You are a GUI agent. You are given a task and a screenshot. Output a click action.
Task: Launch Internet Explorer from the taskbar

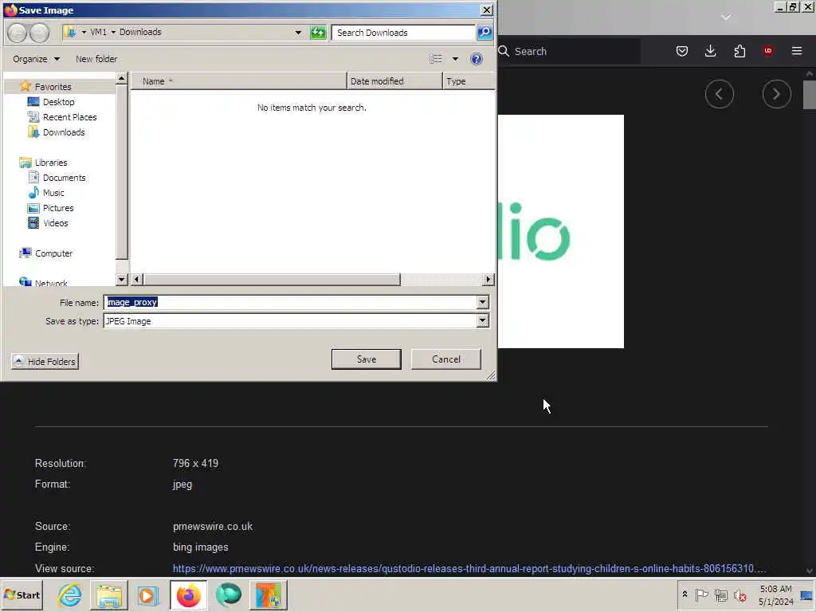69,594
